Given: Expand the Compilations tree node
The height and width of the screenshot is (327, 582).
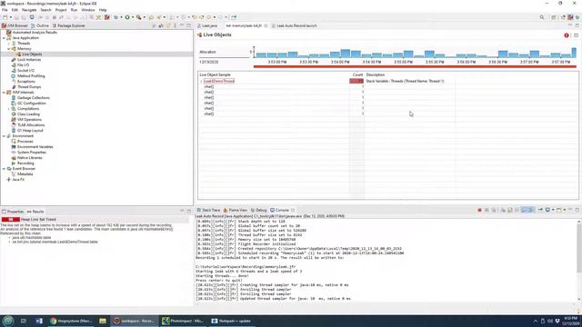Looking at the screenshot, I should tap(9, 109).
